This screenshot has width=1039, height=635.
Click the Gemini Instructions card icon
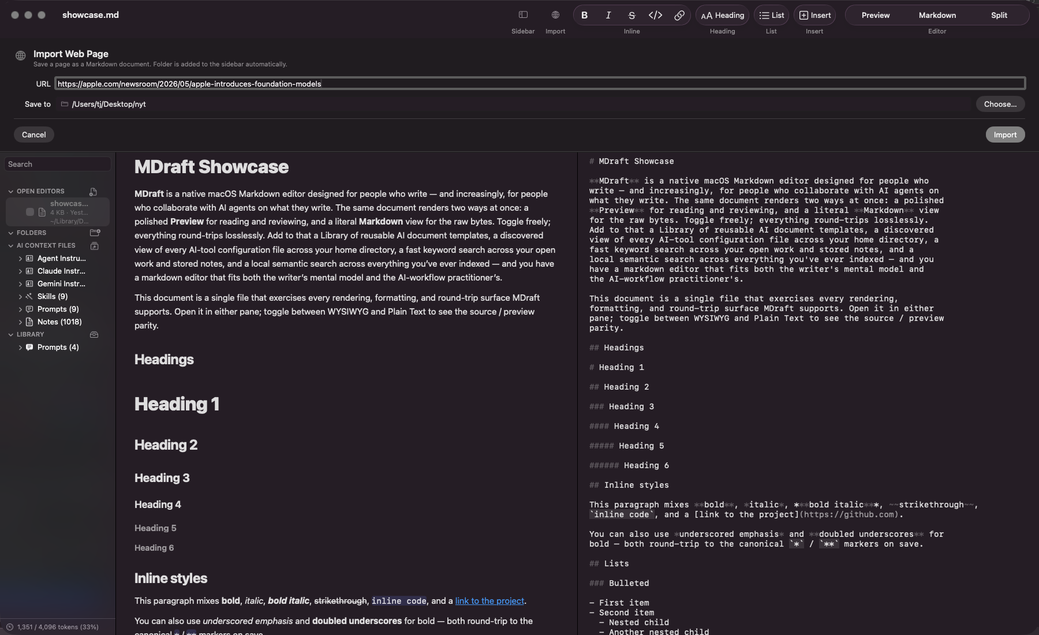(x=29, y=283)
